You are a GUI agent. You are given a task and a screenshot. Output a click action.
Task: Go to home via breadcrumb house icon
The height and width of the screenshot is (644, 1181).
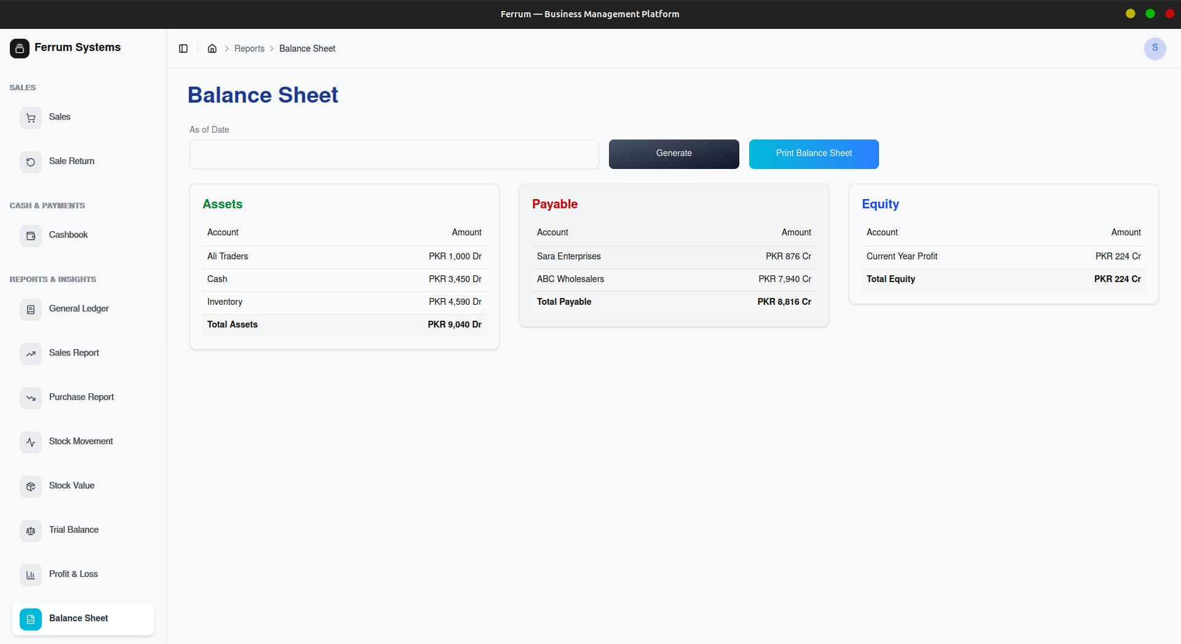point(212,49)
